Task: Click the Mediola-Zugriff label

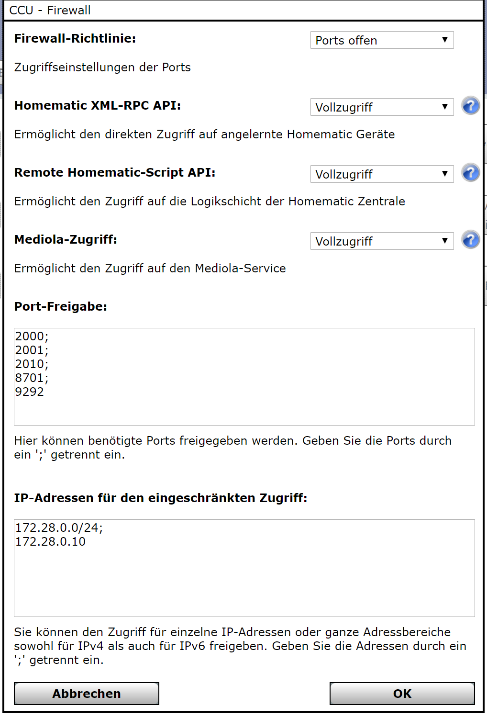Action: (66, 240)
